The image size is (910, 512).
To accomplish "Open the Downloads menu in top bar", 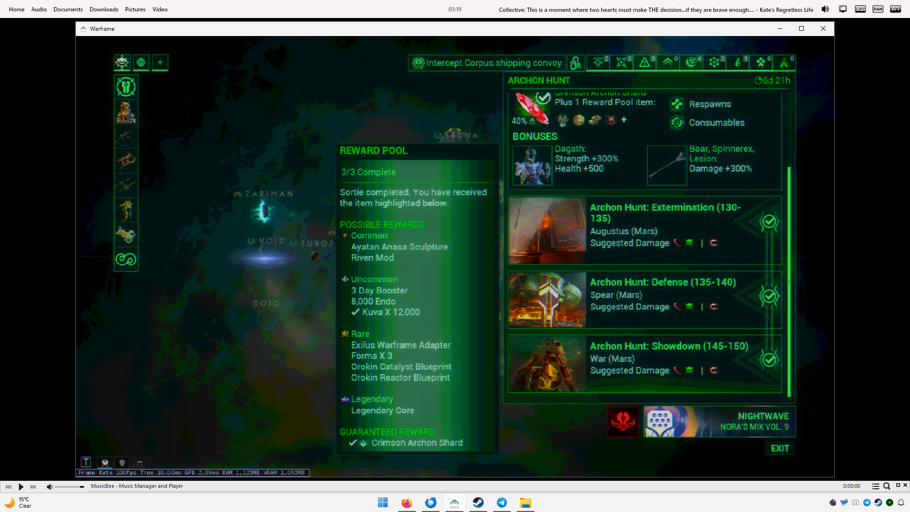I will [104, 9].
